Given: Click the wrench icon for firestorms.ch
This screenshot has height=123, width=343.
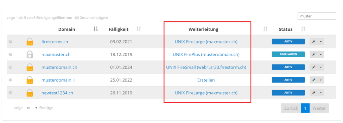Looking at the screenshot, I should tap(314, 42).
